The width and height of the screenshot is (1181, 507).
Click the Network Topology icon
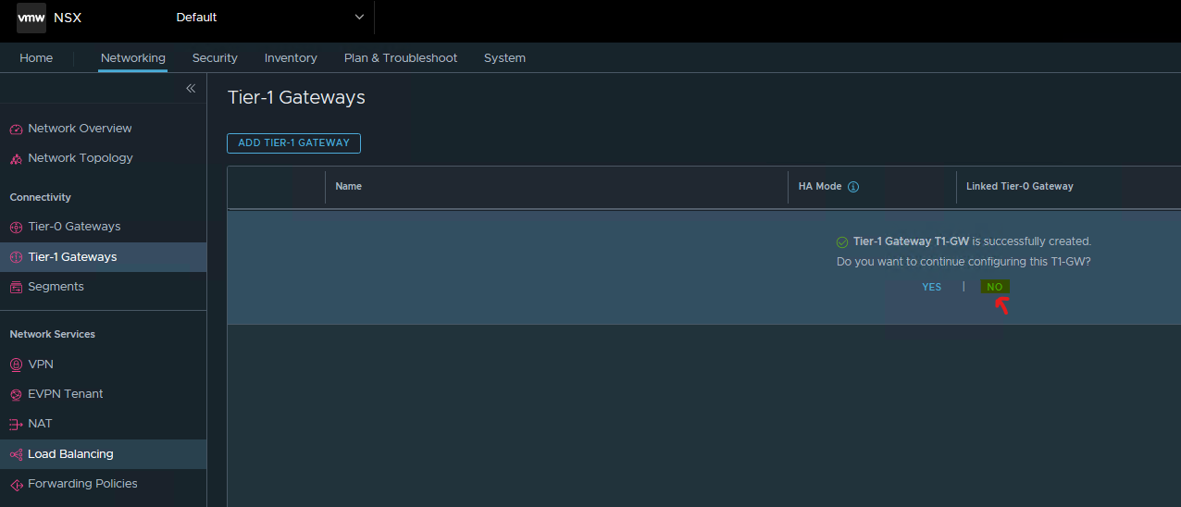(16, 159)
